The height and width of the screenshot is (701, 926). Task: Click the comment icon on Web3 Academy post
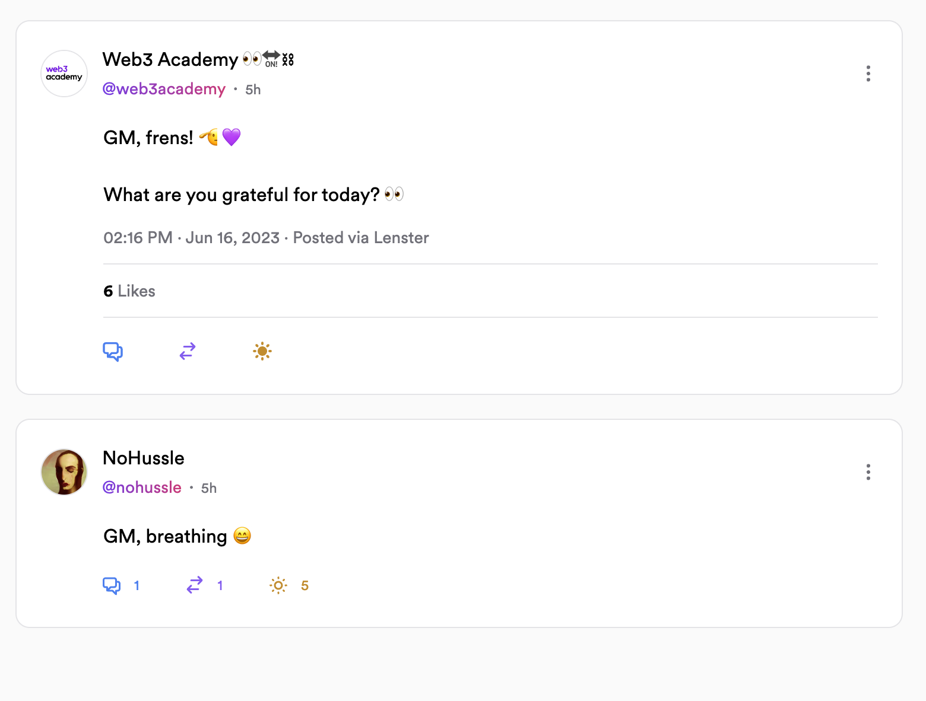point(113,352)
